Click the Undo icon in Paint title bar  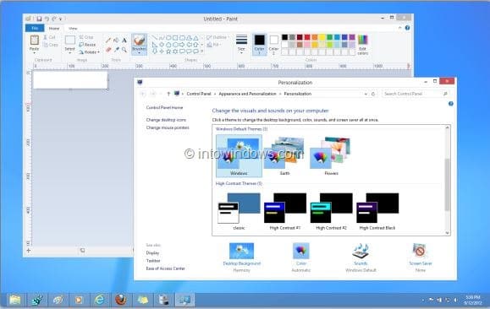click(x=47, y=19)
